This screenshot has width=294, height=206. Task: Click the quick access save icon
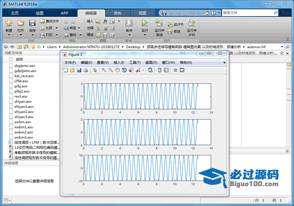pyautogui.click(x=164, y=13)
